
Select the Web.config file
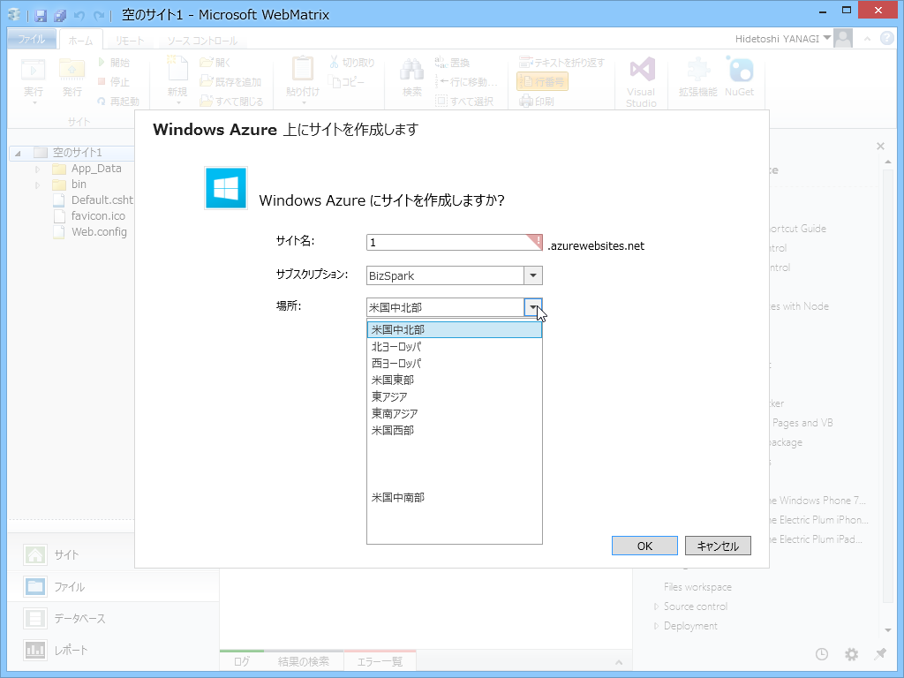point(91,232)
